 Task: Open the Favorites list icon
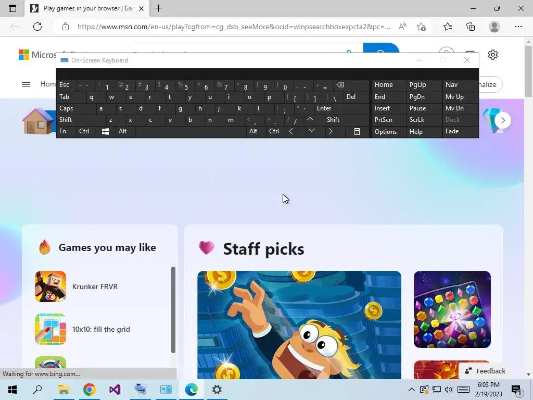click(x=448, y=27)
